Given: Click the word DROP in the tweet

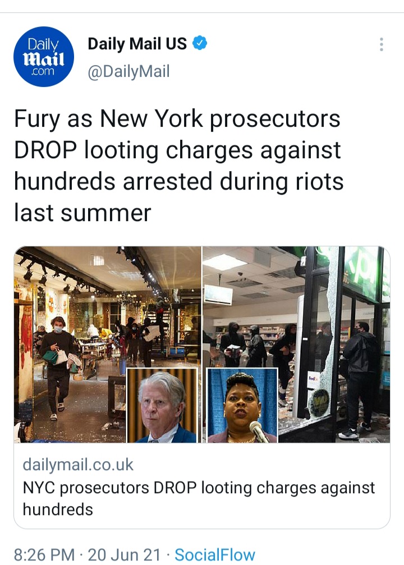Looking at the screenshot, I should point(45,150).
